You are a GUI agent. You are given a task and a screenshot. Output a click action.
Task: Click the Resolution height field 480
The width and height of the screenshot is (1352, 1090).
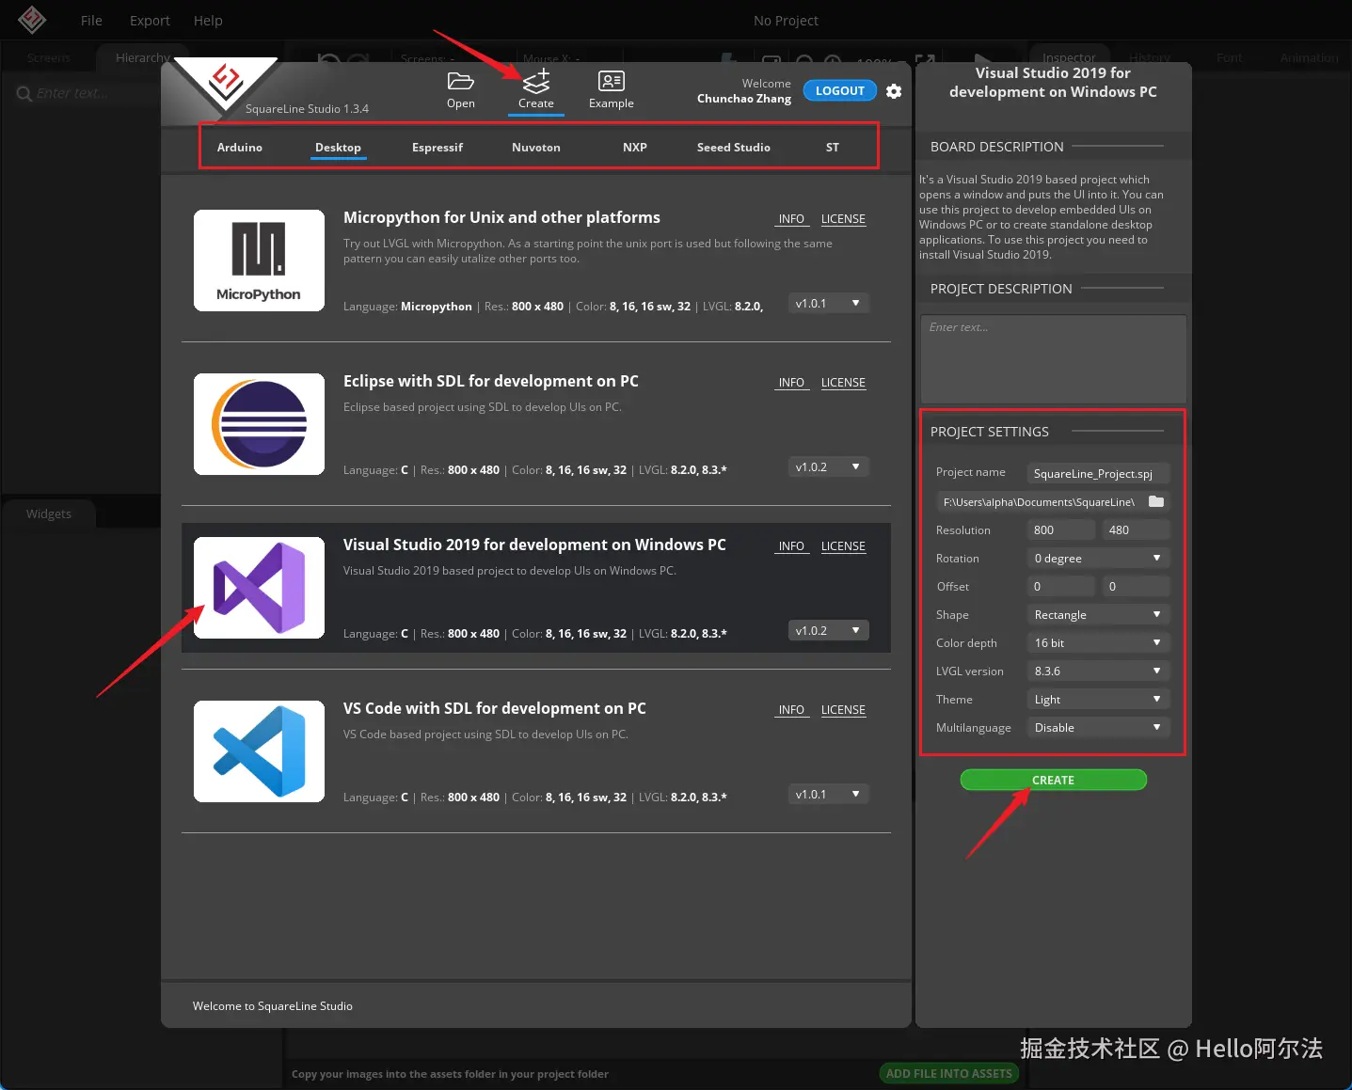click(1136, 529)
